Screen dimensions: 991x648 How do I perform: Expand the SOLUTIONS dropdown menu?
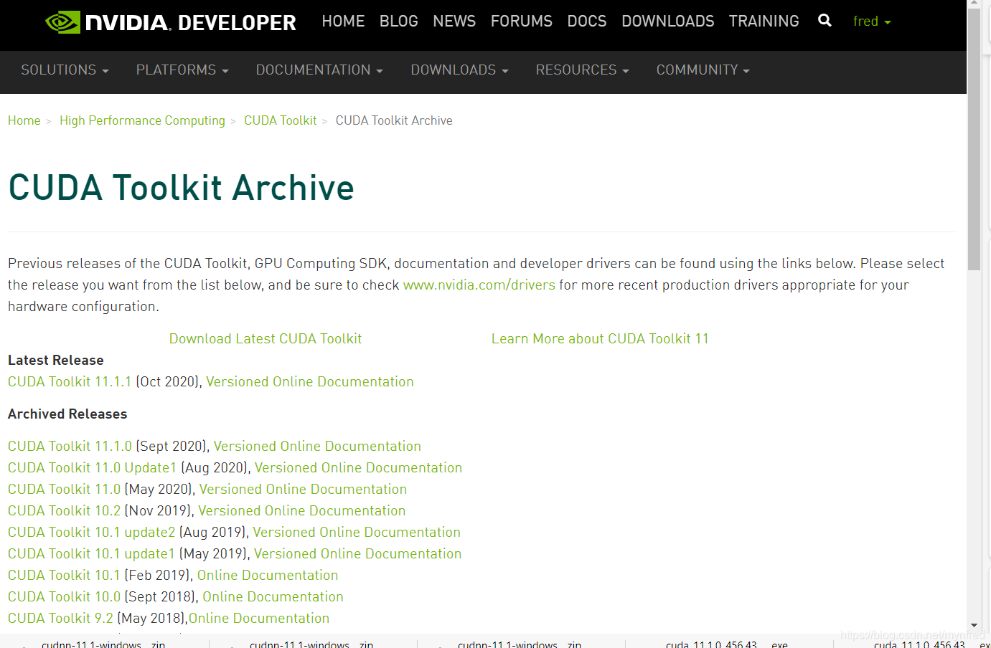(x=65, y=70)
